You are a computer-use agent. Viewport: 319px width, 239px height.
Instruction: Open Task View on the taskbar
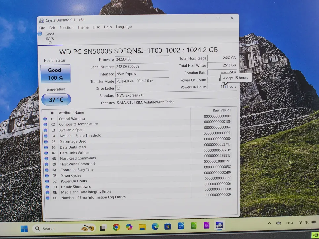(103, 227)
